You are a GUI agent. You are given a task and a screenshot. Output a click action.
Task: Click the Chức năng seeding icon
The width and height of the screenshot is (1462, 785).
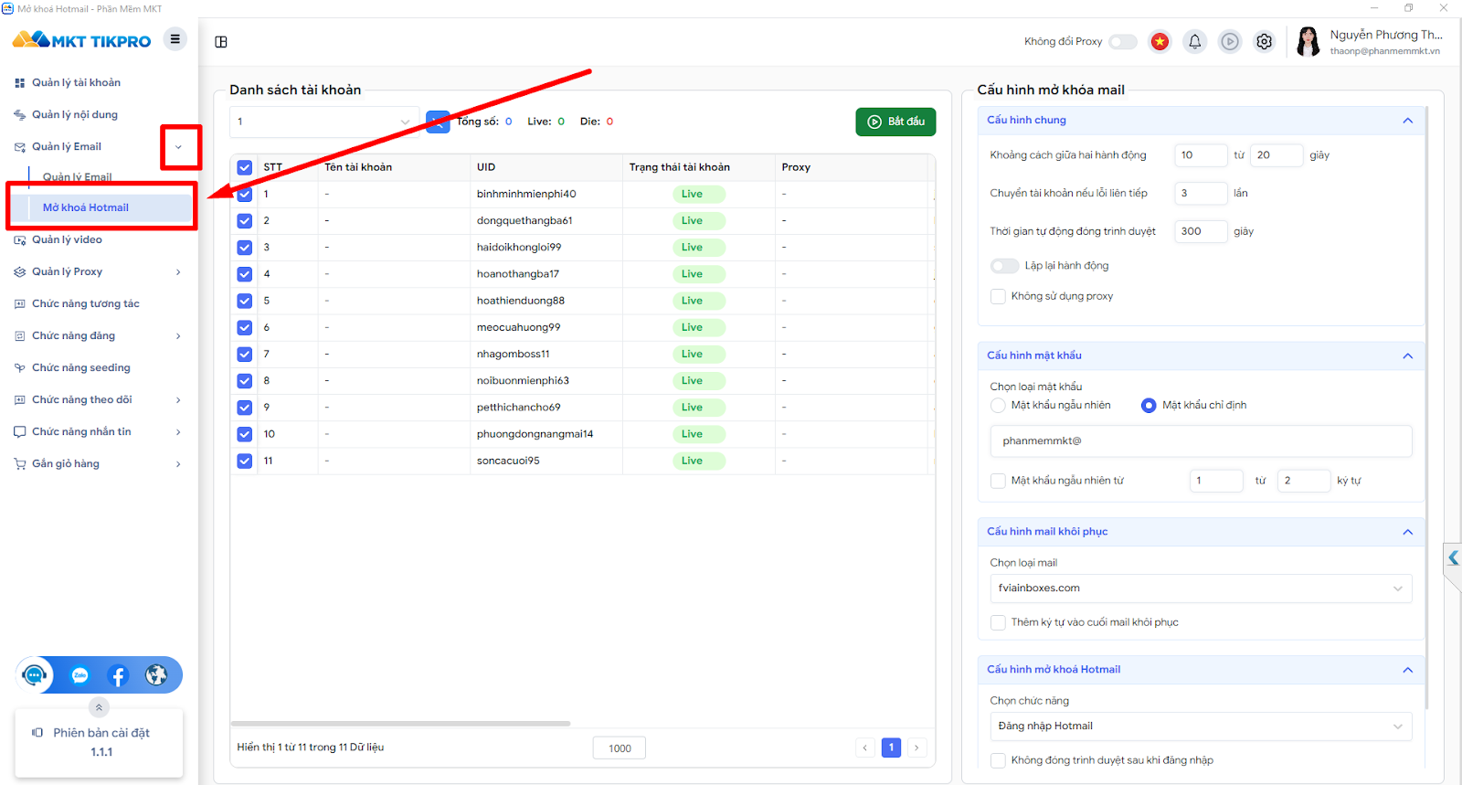click(x=20, y=368)
